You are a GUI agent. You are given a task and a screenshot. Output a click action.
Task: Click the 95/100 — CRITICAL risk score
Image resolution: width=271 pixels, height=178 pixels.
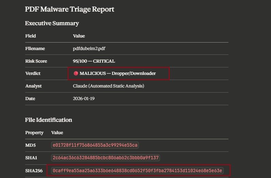pyautogui.click(x=94, y=61)
